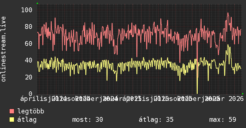Viewport: 246px width, 128px height.
Task: Click the vertical axis title onlinestream.live
Action: 3,49
